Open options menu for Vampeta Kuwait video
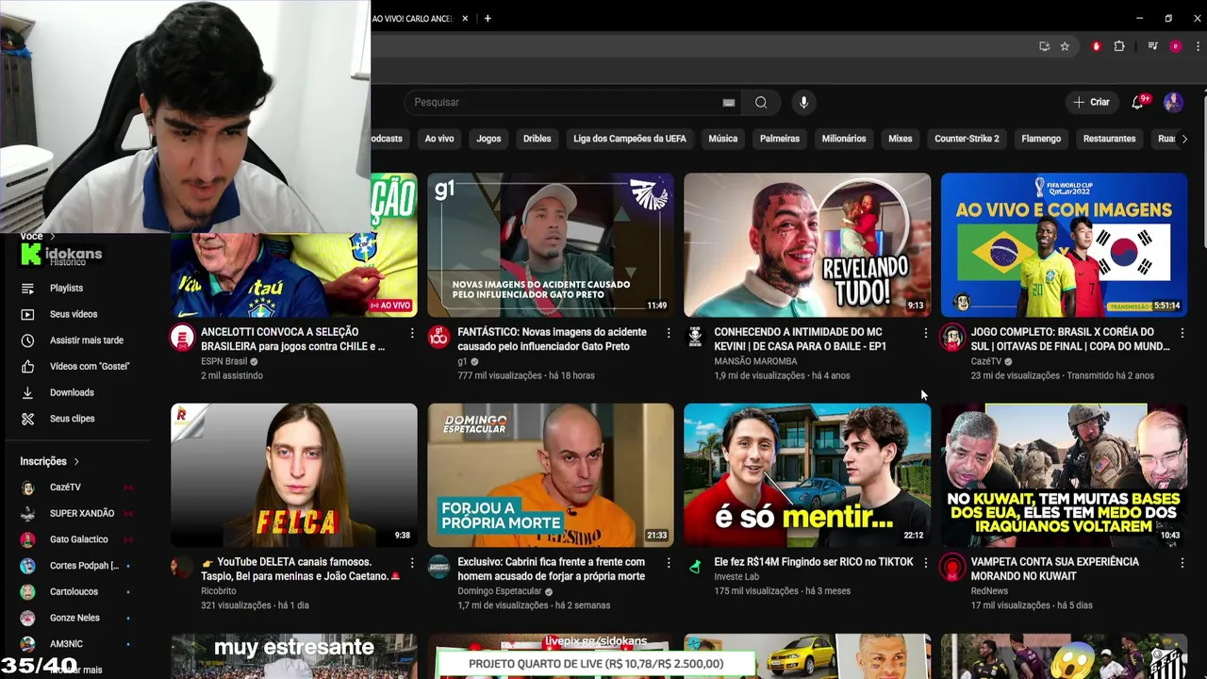This screenshot has width=1207, height=679. coord(1182,563)
